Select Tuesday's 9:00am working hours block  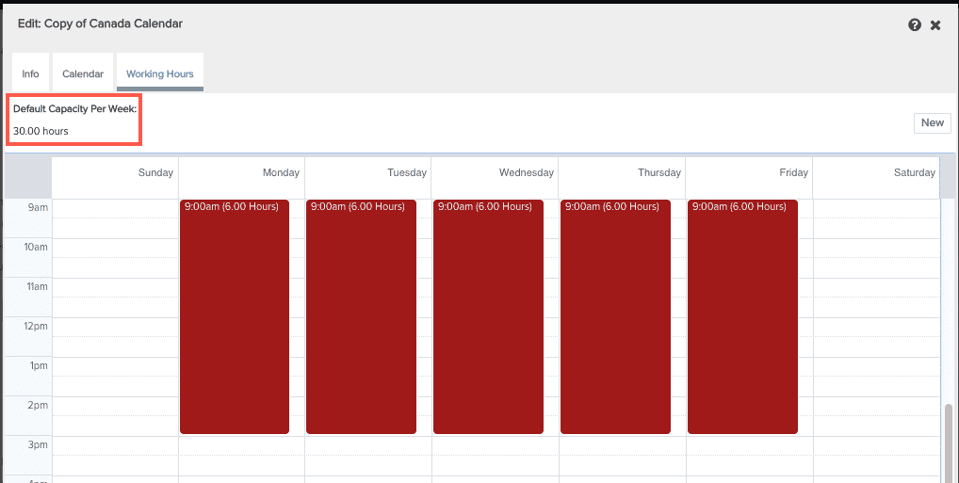[x=362, y=316]
